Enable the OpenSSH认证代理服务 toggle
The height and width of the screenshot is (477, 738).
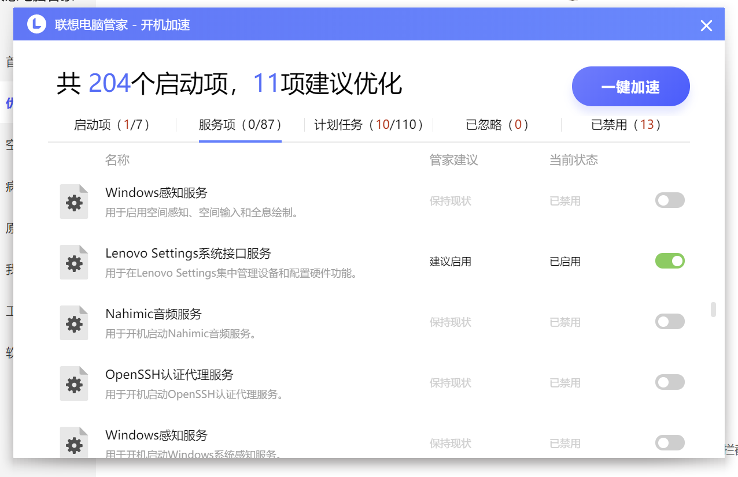(x=670, y=382)
